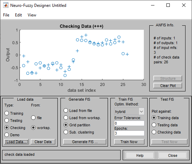Select Load from worksp. in Generate FIS
This screenshot has width=192, height=164.
pos(66,118)
